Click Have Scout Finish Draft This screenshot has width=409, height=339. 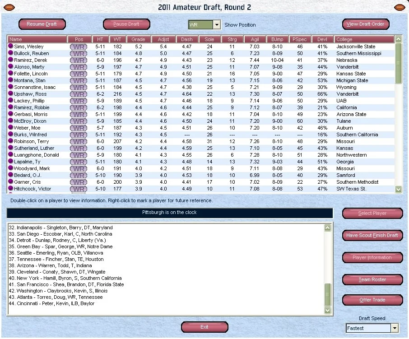(372, 235)
